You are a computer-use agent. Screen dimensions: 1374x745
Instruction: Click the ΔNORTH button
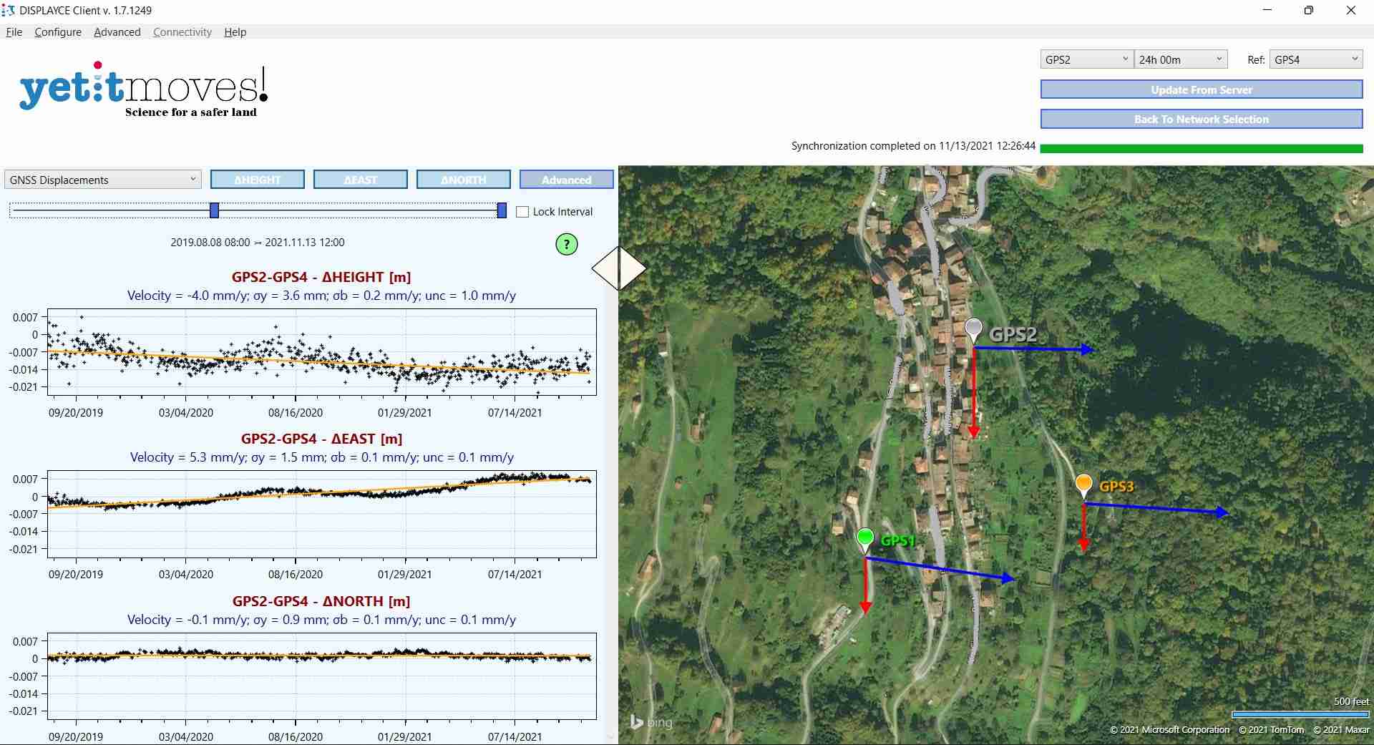pos(464,180)
